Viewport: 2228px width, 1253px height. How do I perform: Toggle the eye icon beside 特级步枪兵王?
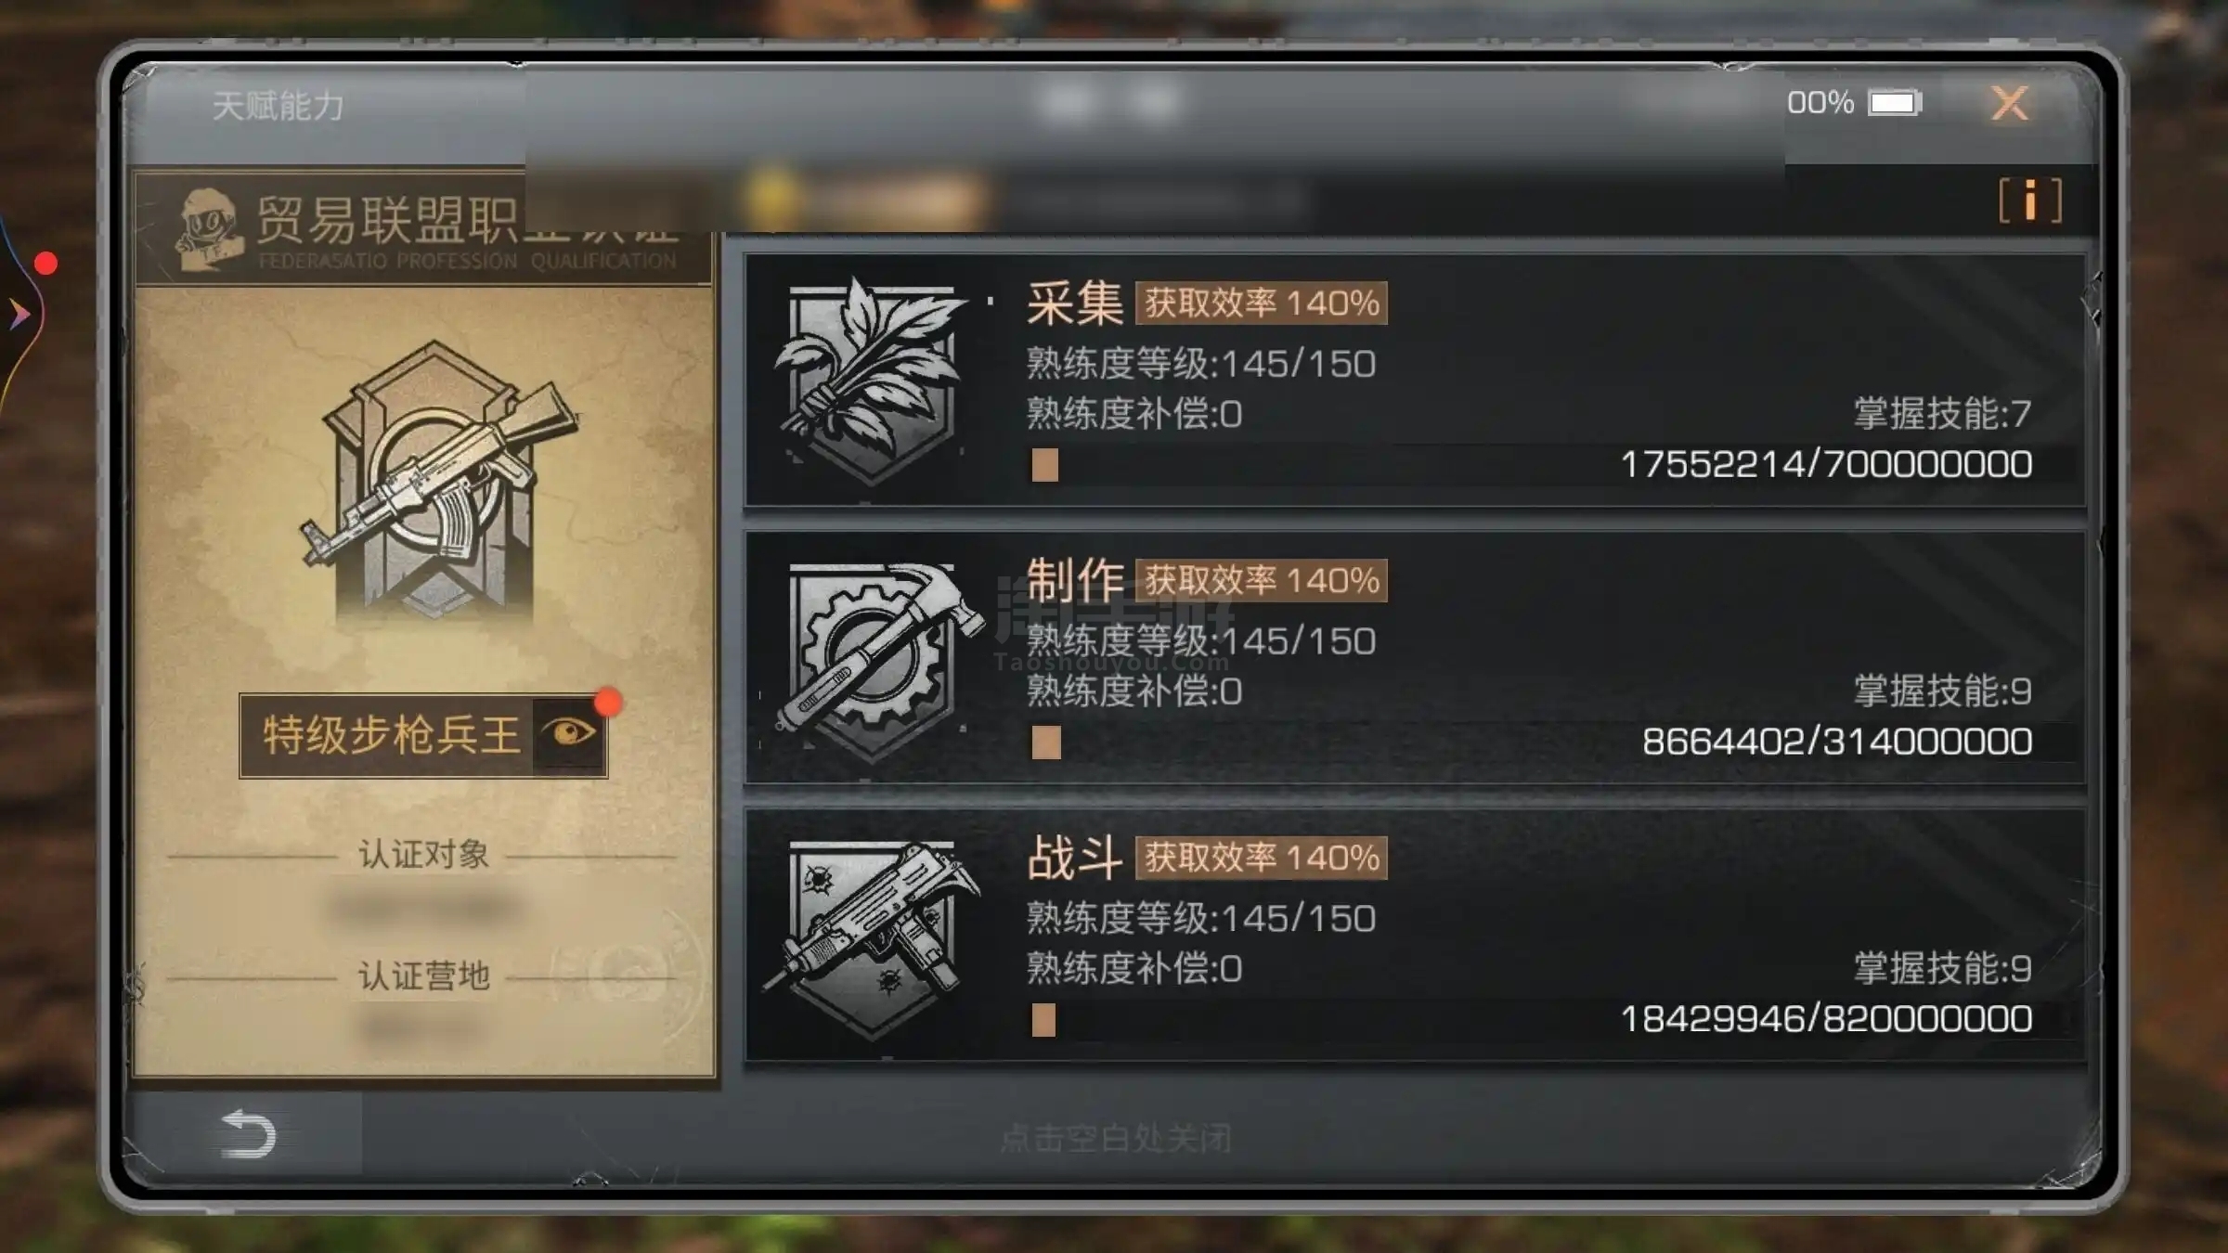pos(570,733)
